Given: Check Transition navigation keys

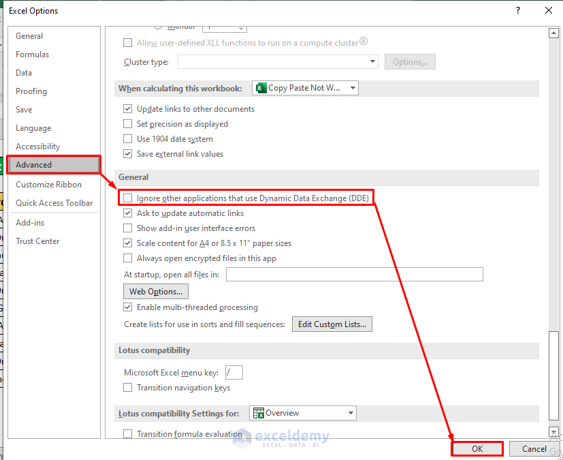Looking at the screenshot, I should (x=127, y=386).
